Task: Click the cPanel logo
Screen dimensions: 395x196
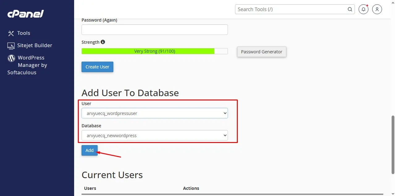Action: (x=25, y=14)
